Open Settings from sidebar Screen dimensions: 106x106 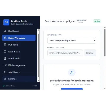pos(19,79)
